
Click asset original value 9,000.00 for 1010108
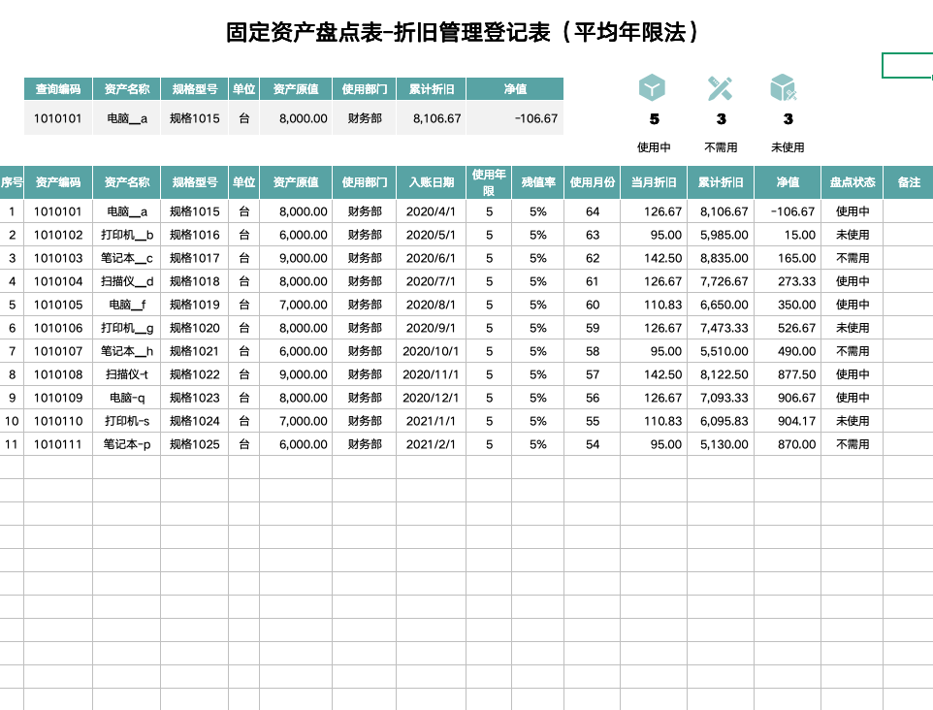click(296, 374)
